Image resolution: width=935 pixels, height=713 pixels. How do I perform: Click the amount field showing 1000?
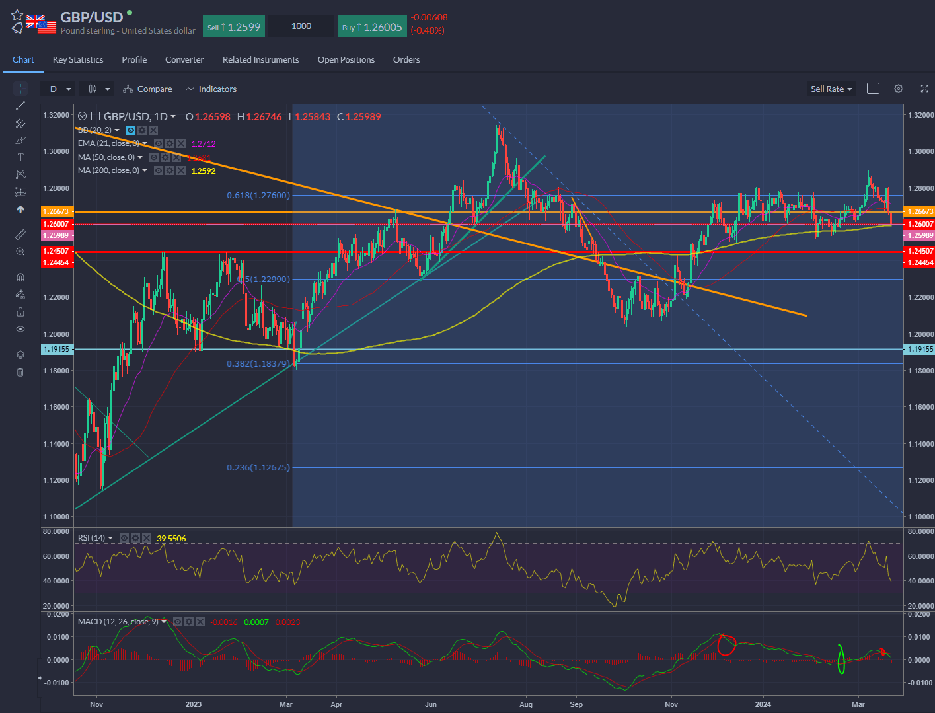[x=301, y=26]
